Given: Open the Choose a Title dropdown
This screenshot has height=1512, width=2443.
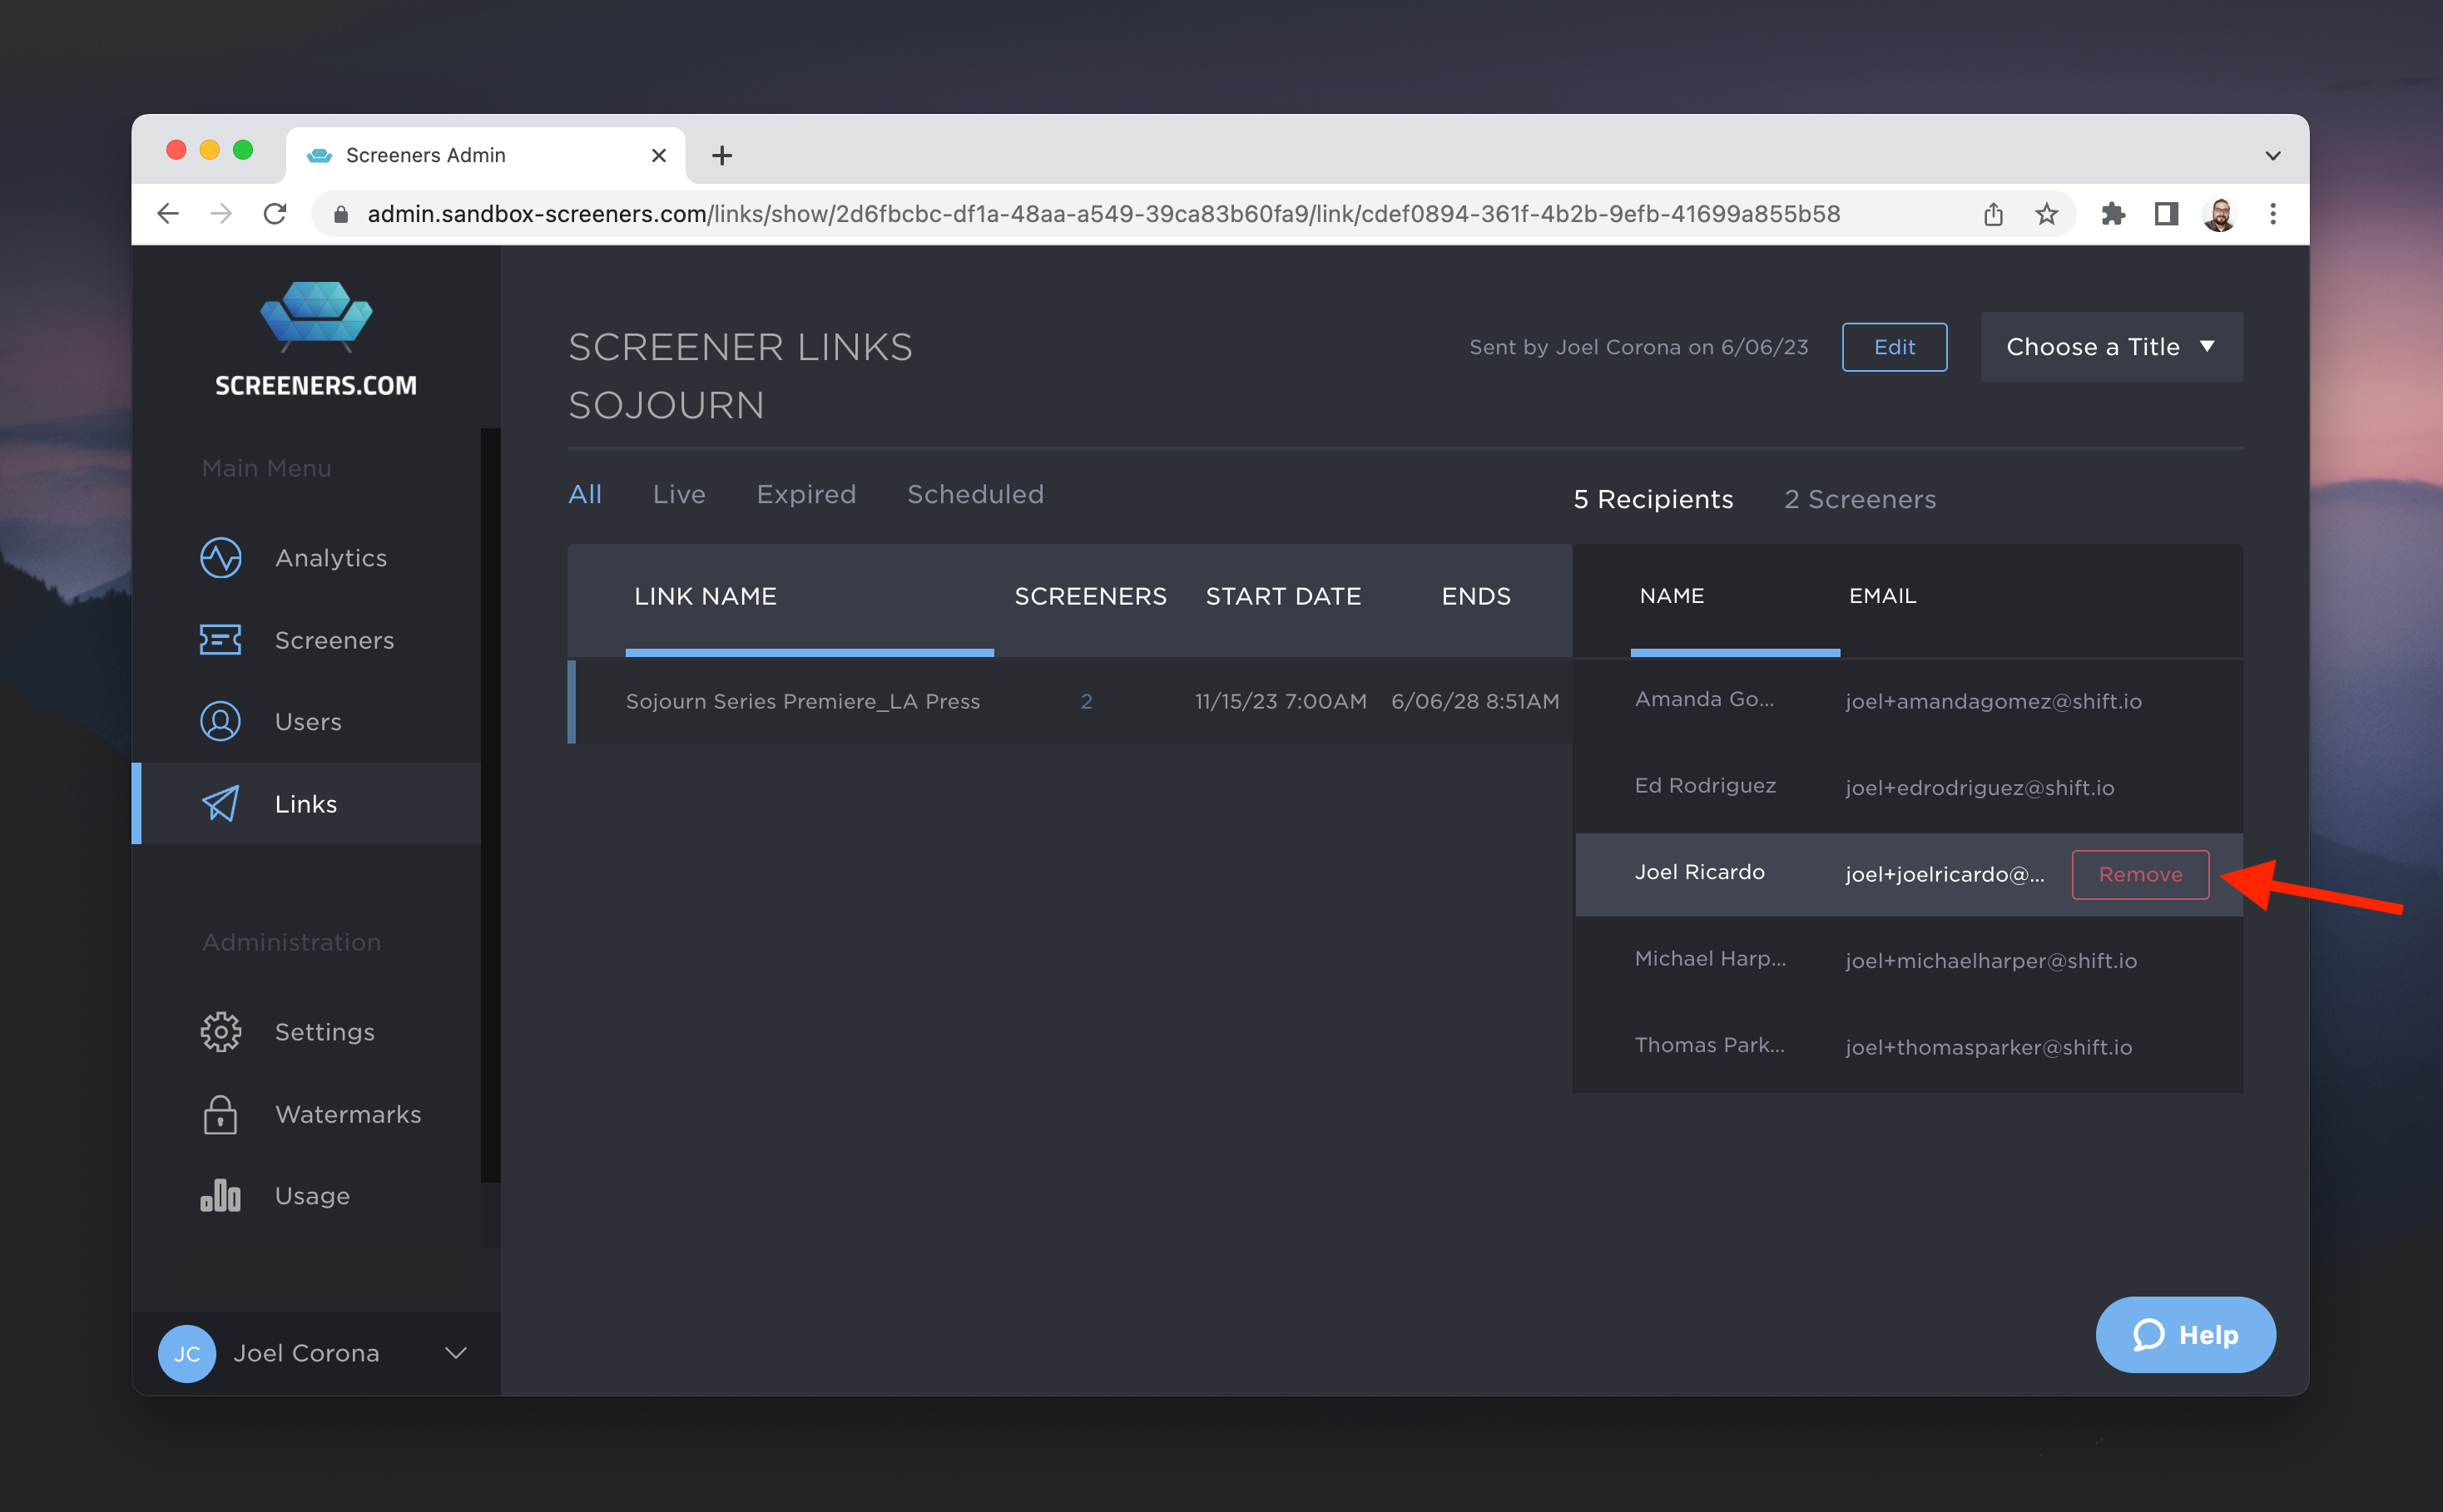Looking at the screenshot, I should point(2111,347).
